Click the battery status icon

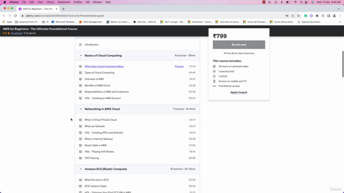tap(288, 2)
